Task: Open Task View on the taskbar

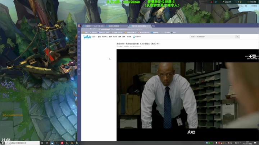Action: [47, 143]
